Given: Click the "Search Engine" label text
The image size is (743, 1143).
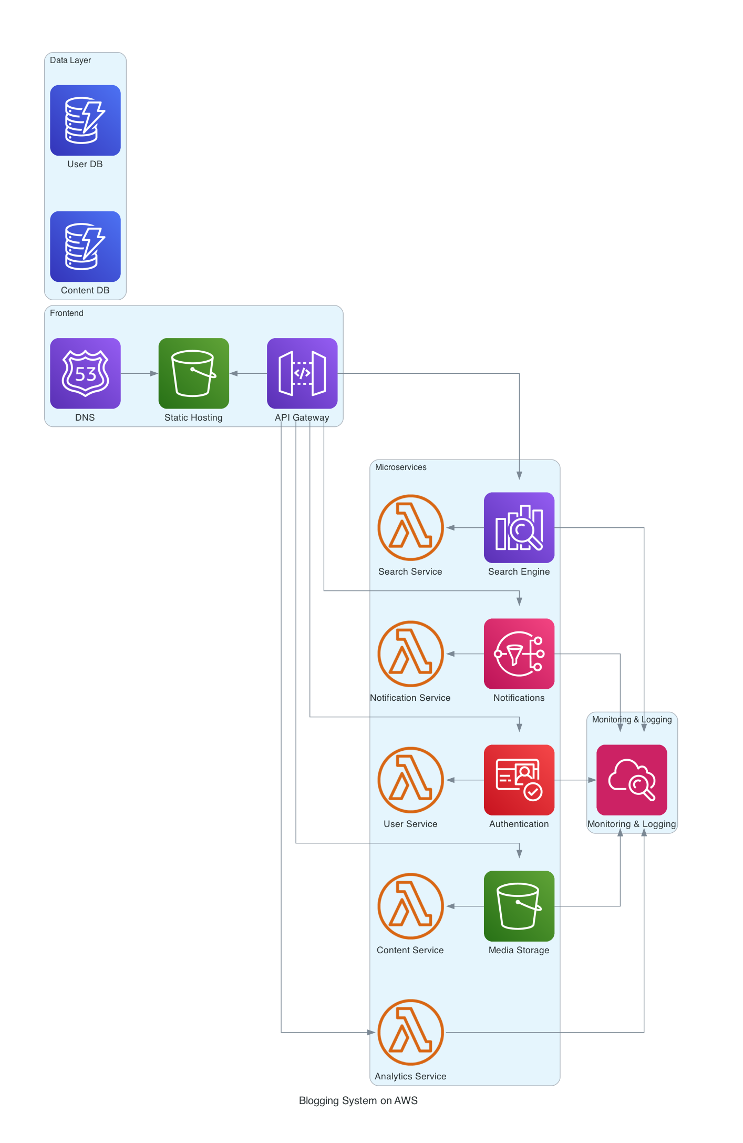Looking at the screenshot, I should tap(519, 571).
